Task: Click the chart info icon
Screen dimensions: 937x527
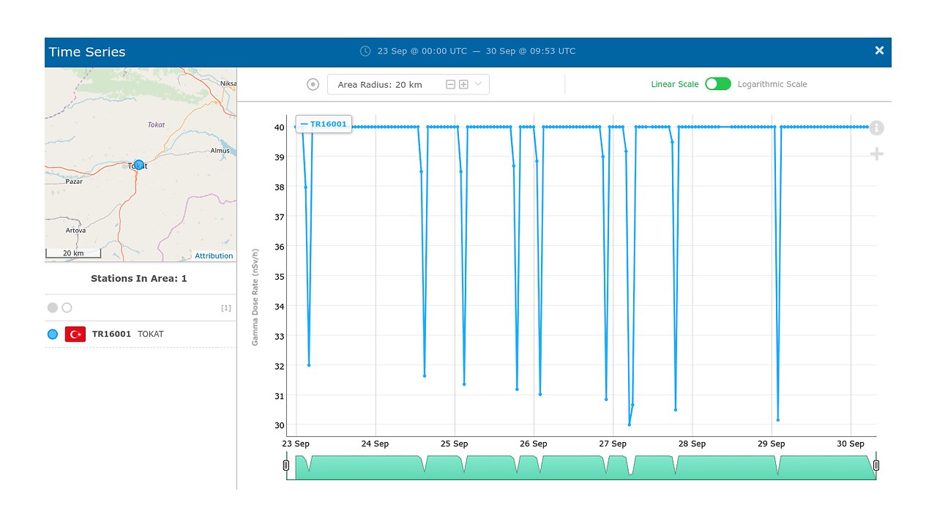Action: coord(876,128)
